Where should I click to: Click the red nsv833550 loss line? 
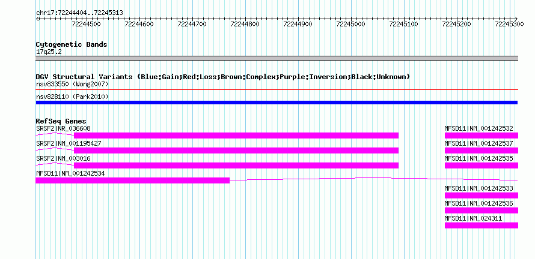(x=277, y=90)
